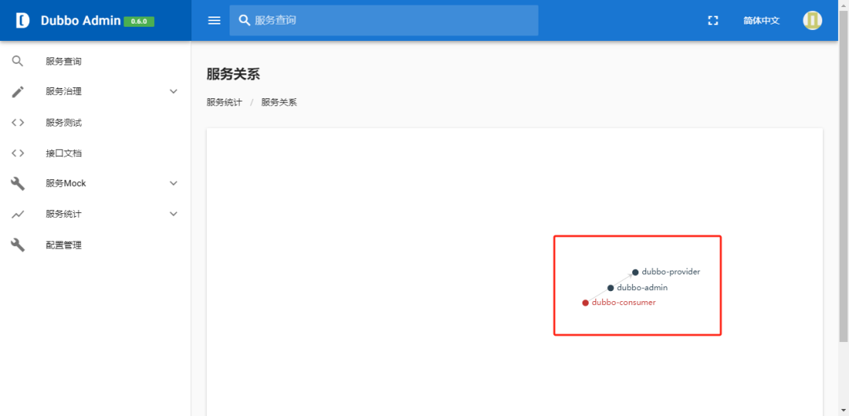The image size is (849, 416).
Task: Open the 简体中文 language dropdown
Action: (761, 20)
